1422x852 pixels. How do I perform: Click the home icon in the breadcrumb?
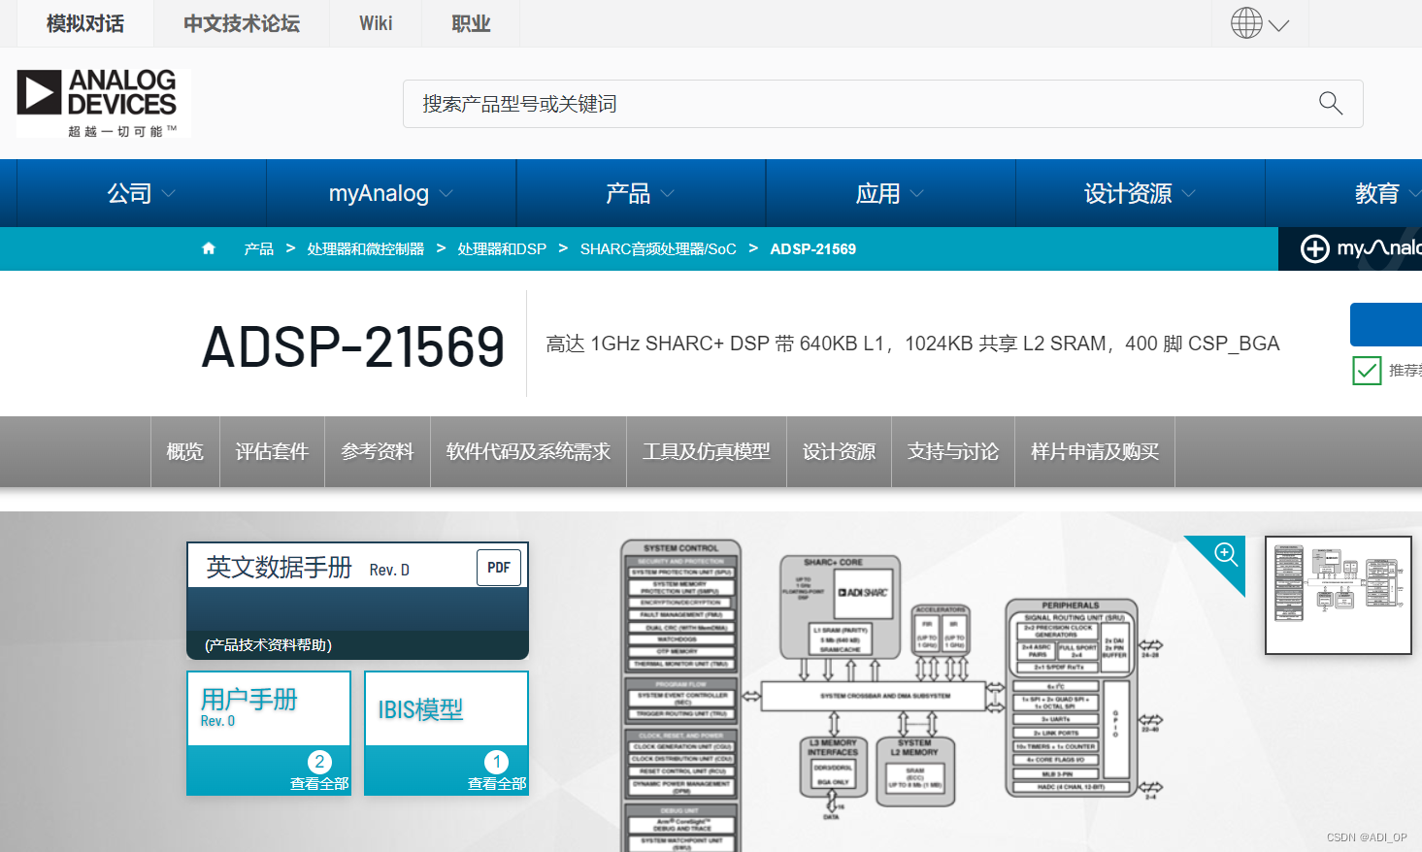[208, 248]
